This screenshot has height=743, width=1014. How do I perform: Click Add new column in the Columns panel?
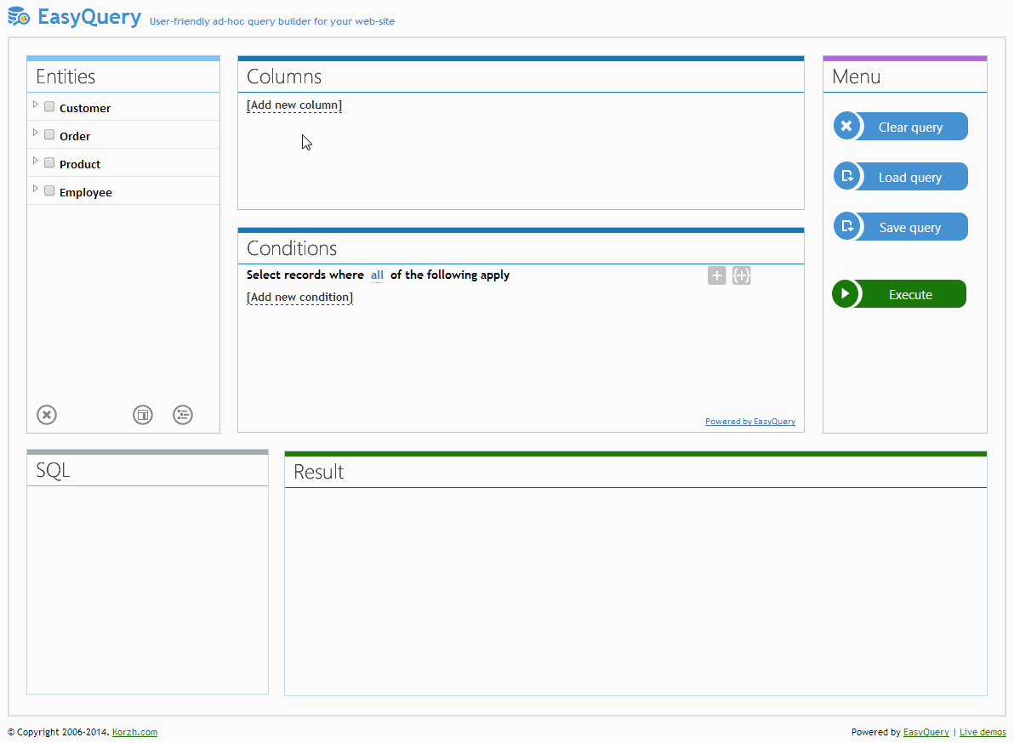tap(293, 105)
